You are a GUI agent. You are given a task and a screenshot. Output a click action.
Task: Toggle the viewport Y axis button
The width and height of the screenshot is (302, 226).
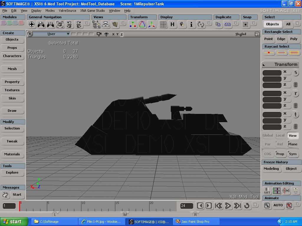[117, 34]
